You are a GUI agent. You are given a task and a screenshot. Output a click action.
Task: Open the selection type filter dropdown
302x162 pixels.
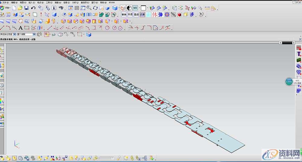(x=14, y=35)
